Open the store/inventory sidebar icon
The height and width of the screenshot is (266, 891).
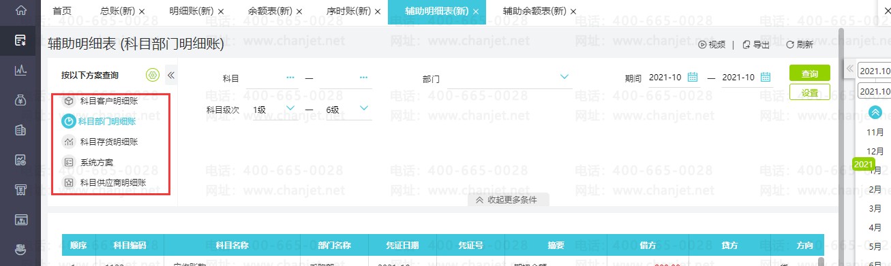20,190
